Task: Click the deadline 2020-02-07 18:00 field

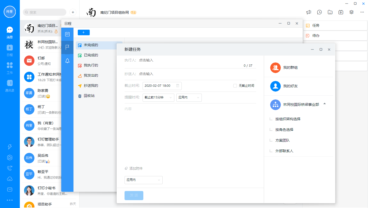Action: point(162,86)
